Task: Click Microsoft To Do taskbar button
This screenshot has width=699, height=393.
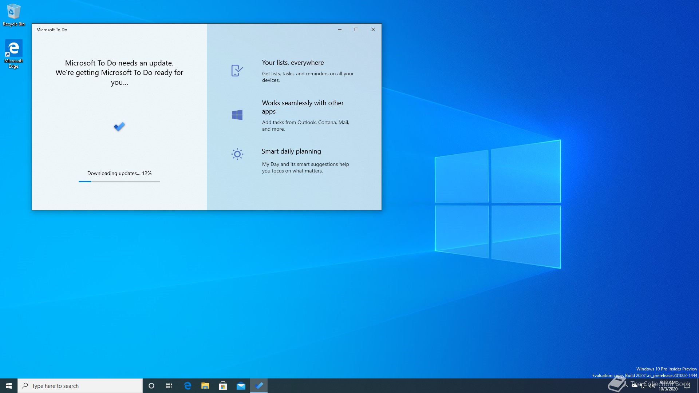Action: (x=259, y=386)
